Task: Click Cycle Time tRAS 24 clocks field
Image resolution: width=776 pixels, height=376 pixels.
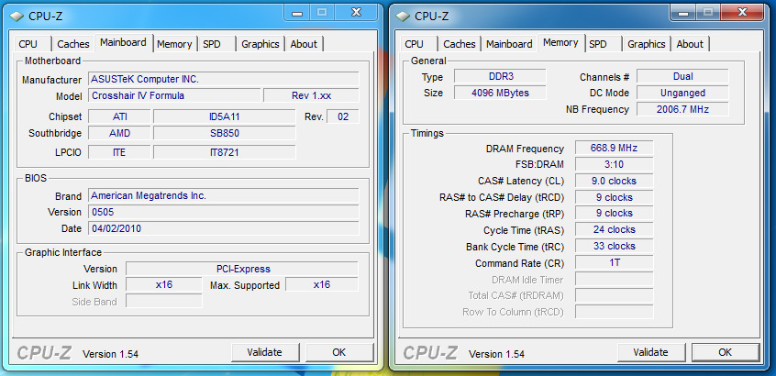Action: tap(615, 229)
